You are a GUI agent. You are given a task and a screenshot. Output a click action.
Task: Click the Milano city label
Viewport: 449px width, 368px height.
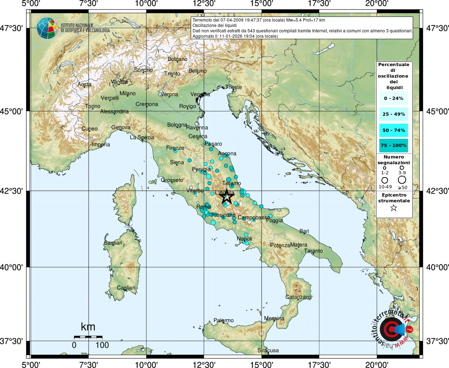[128, 93]
